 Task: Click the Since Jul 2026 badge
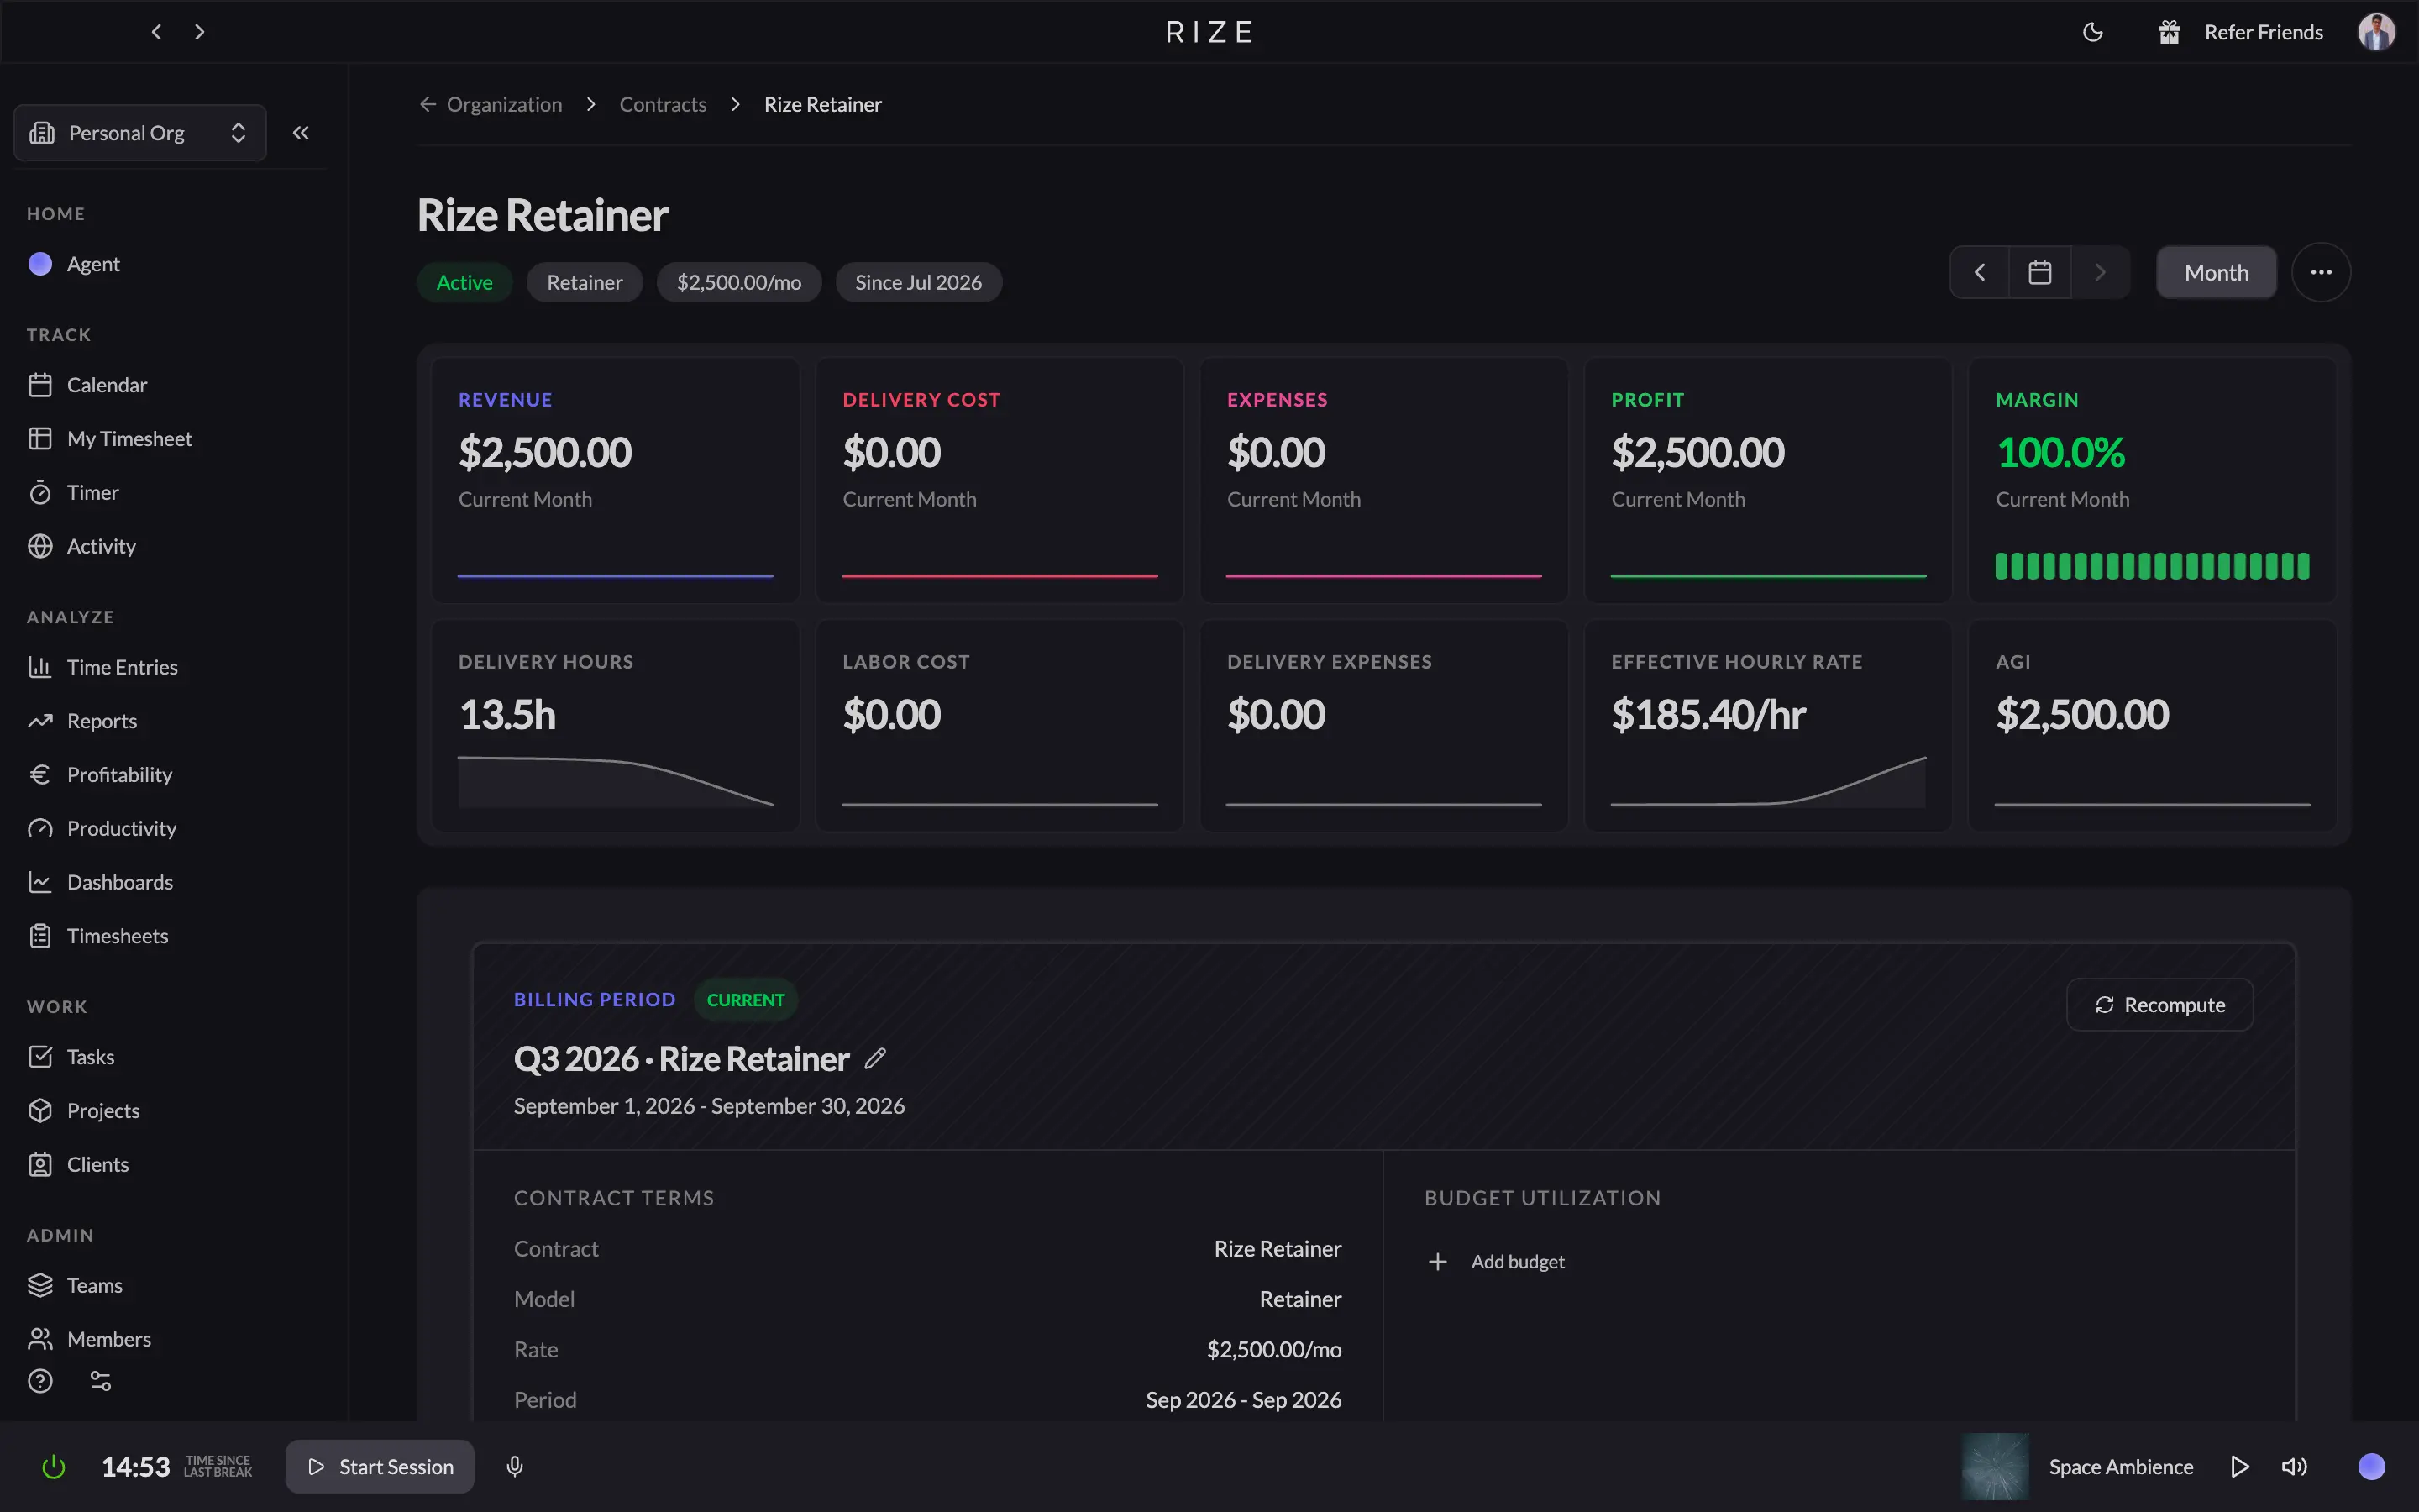tap(919, 283)
